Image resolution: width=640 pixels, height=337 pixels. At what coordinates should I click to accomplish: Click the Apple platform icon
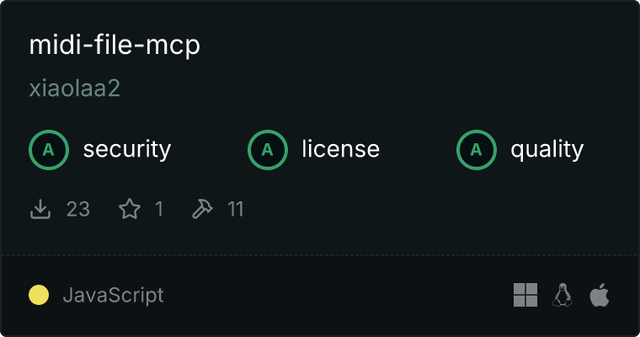pyautogui.click(x=600, y=295)
